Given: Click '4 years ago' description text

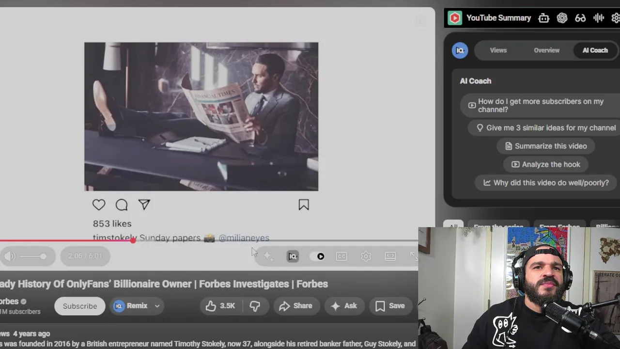Looking at the screenshot, I should click(x=31, y=333).
